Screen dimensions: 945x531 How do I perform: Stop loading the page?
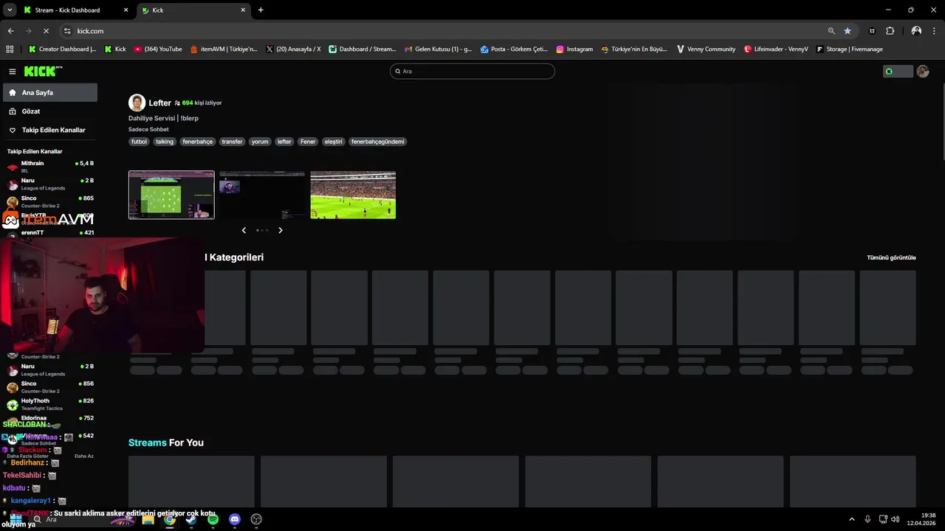tap(46, 31)
